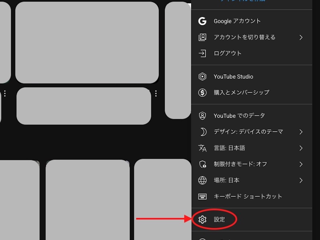Screen dimensions: 320x240
Task: Expand the デザイン theme submenu chevron
Action: pos(301,132)
